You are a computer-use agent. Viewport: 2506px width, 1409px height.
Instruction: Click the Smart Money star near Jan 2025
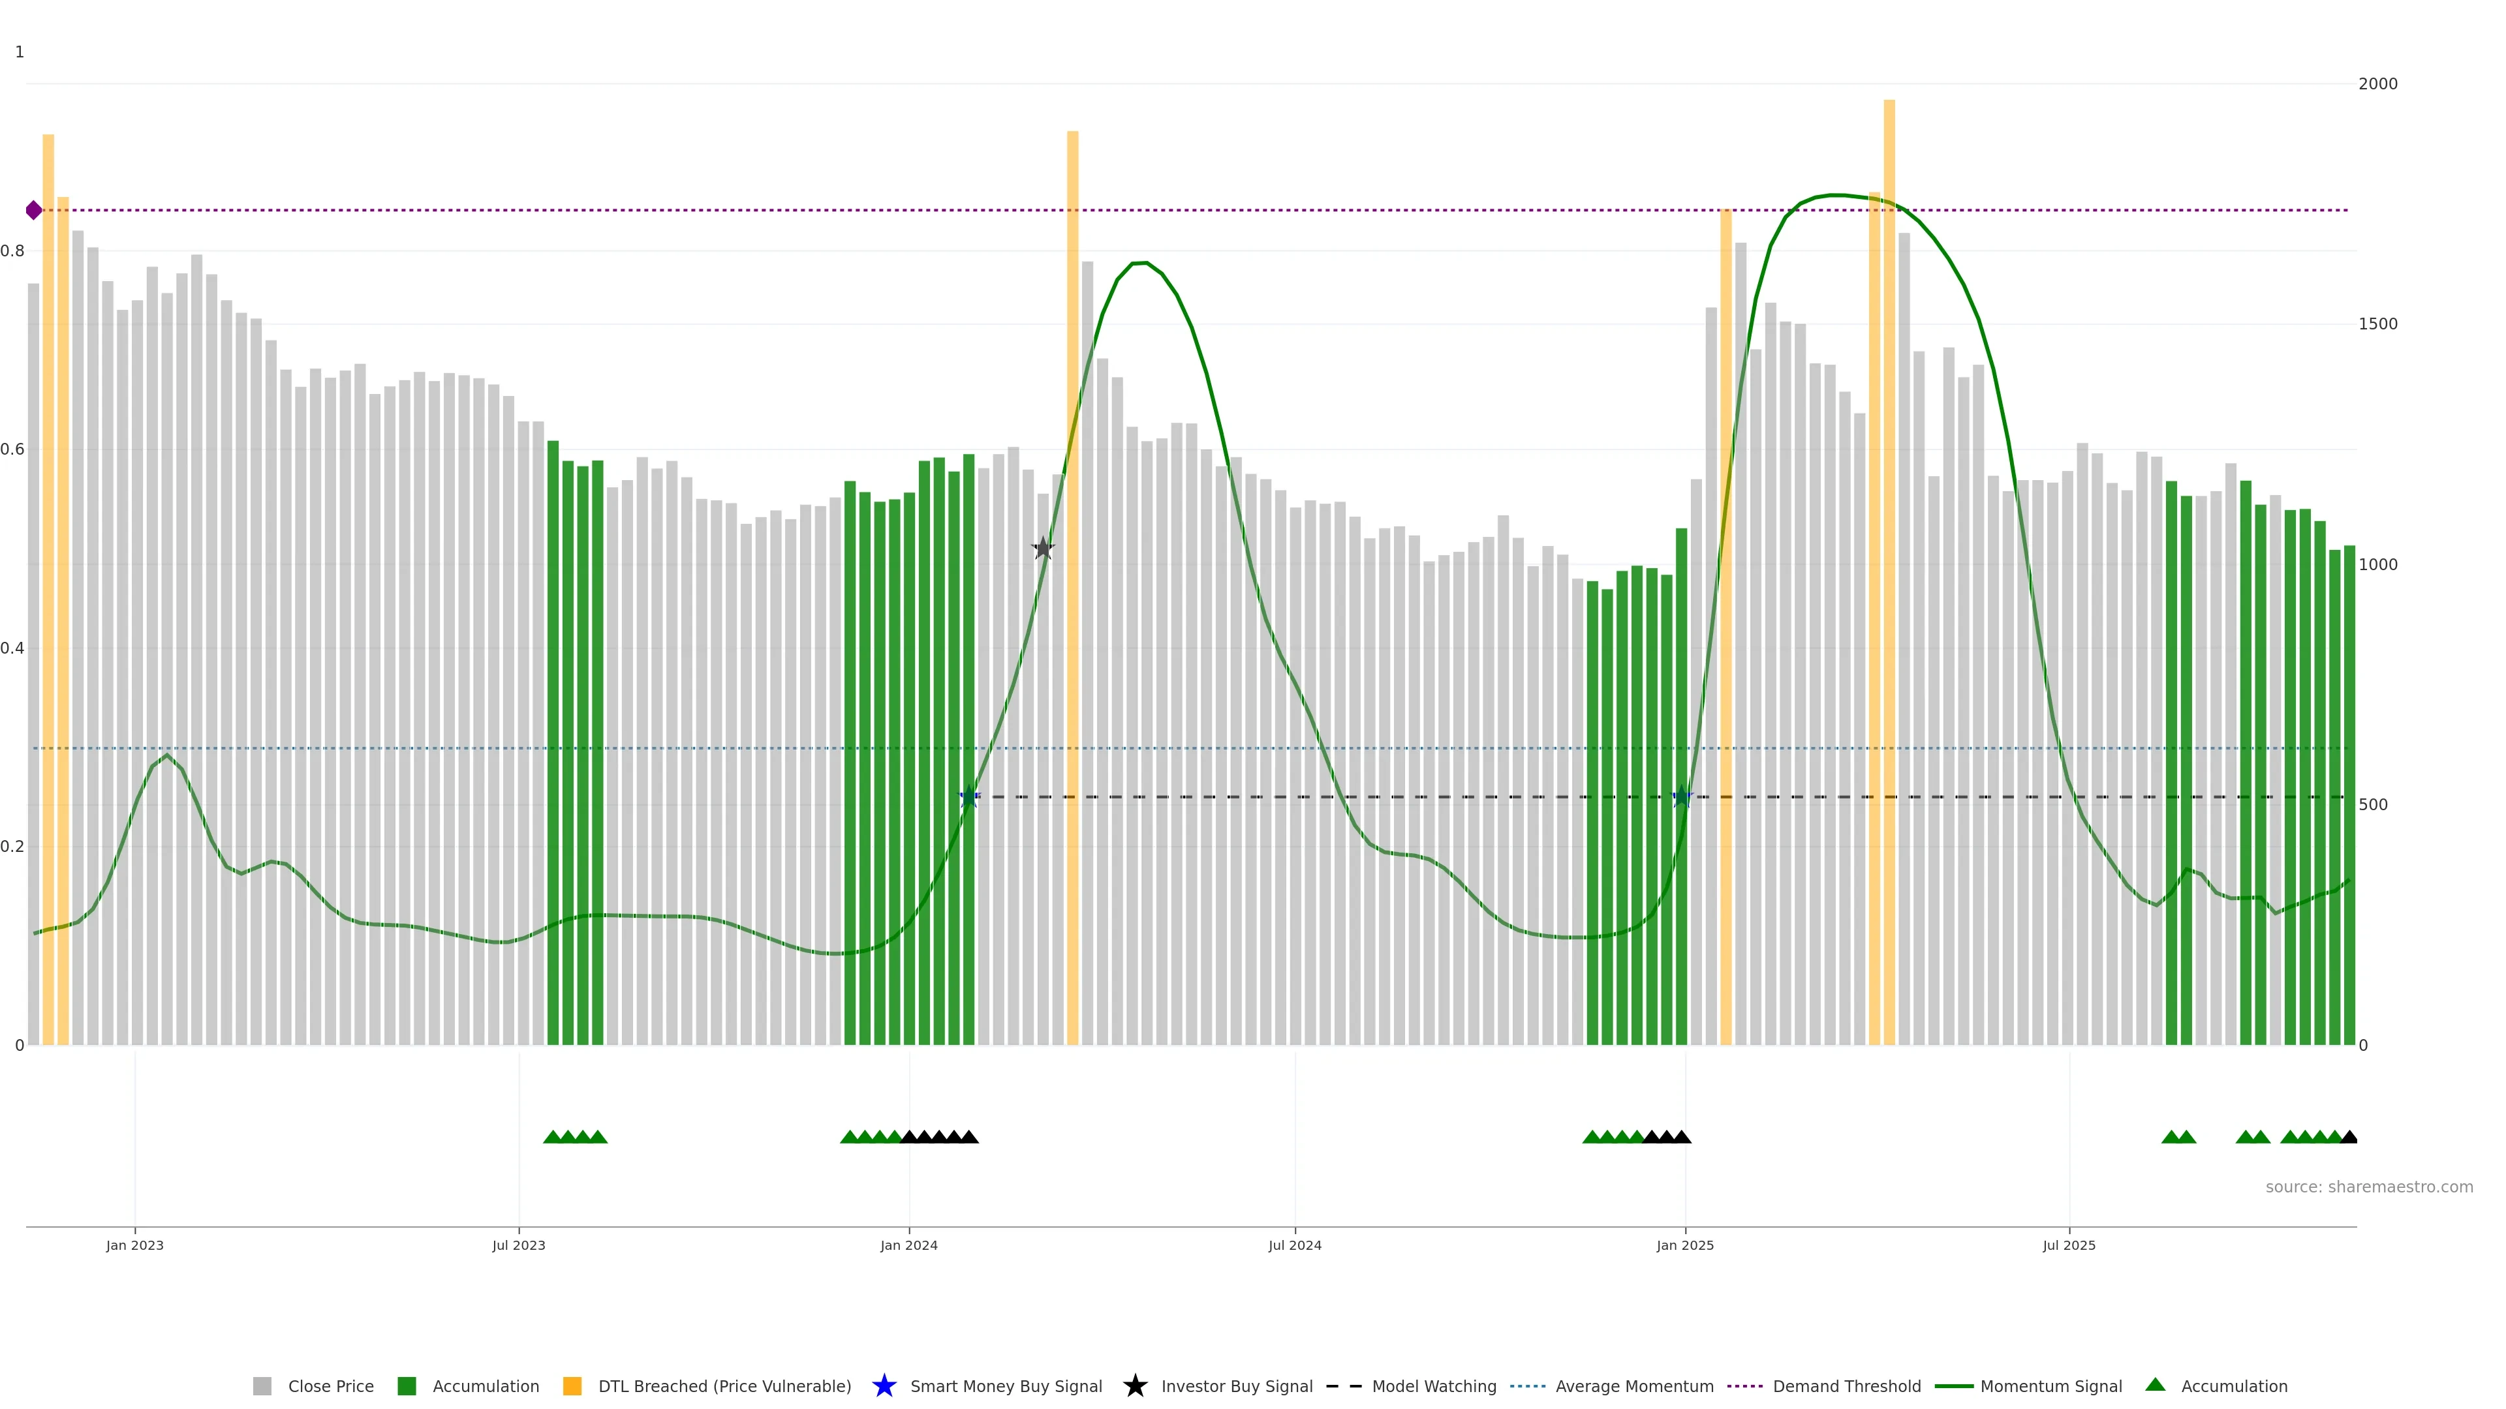[1682, 797]
